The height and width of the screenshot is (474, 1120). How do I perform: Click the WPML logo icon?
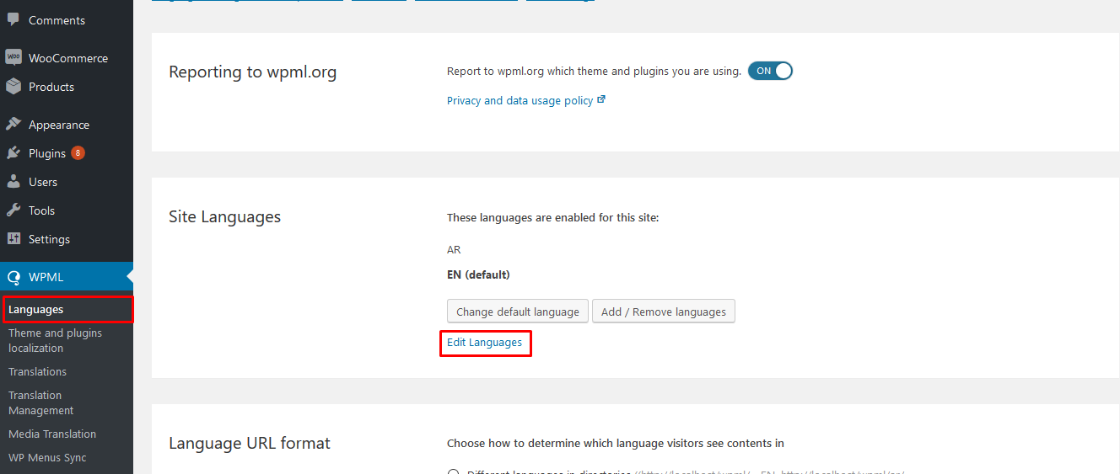[x=13, y=277]
